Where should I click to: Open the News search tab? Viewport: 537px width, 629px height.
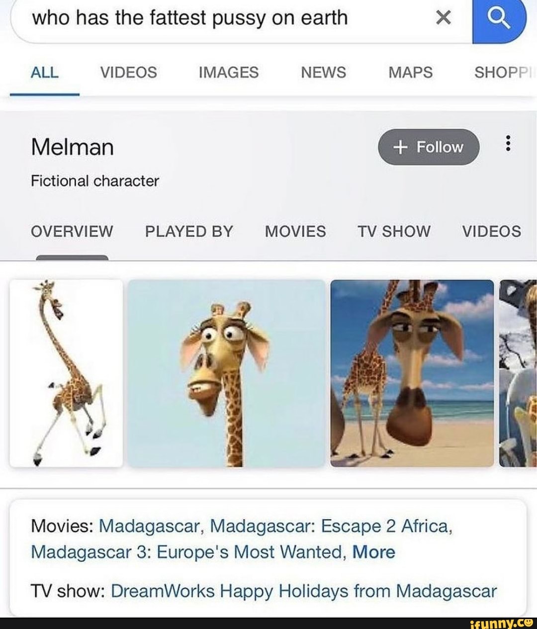pos(323,73)
